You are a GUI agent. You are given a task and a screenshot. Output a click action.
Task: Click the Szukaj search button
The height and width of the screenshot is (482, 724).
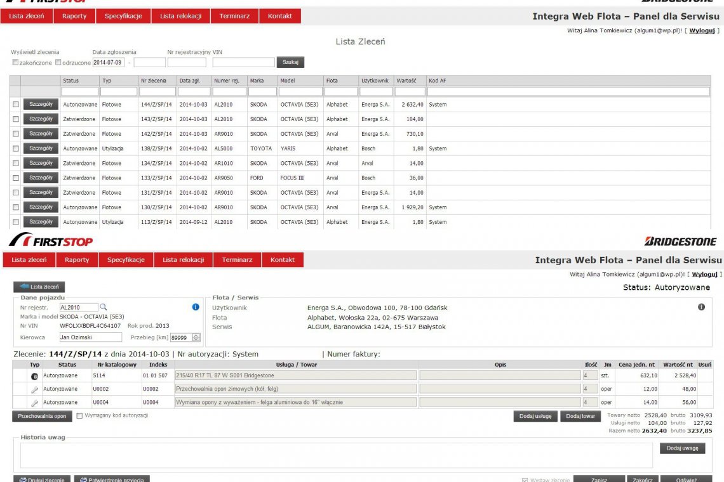tap(290, 63)
